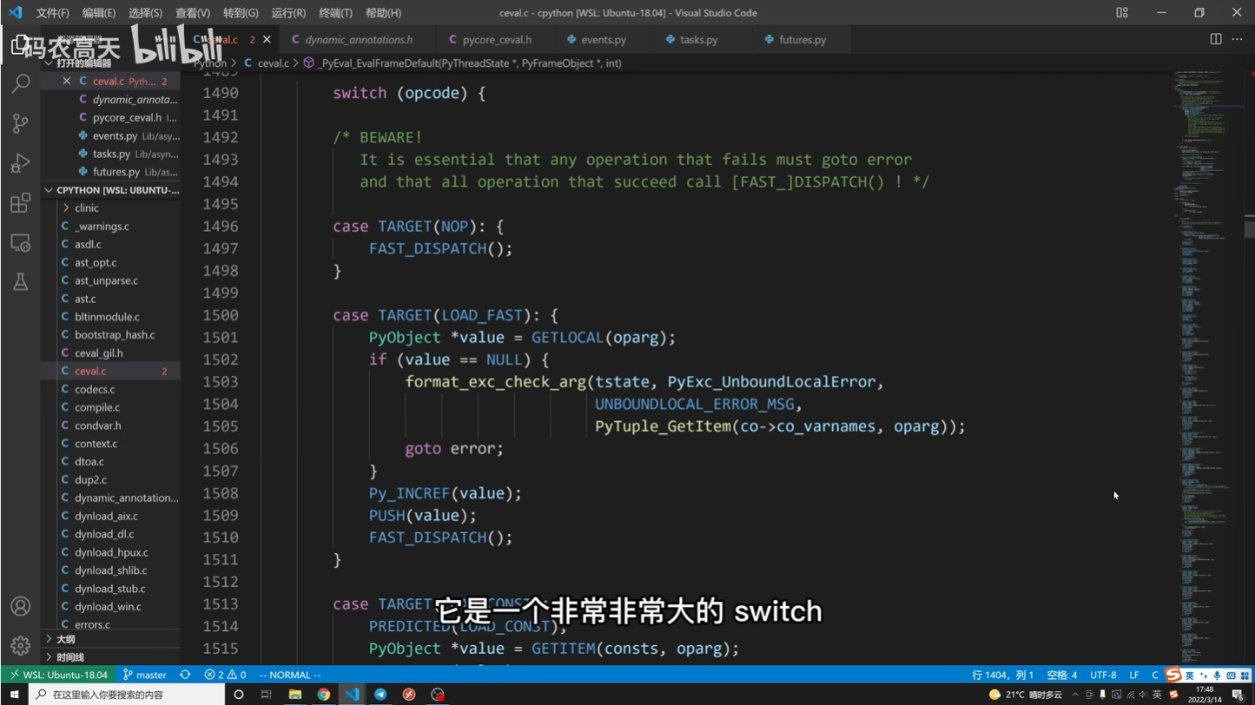This screenshot has height=705, width=1255.
Task: Open the Run and Debug view
Action: coord(20,163)
